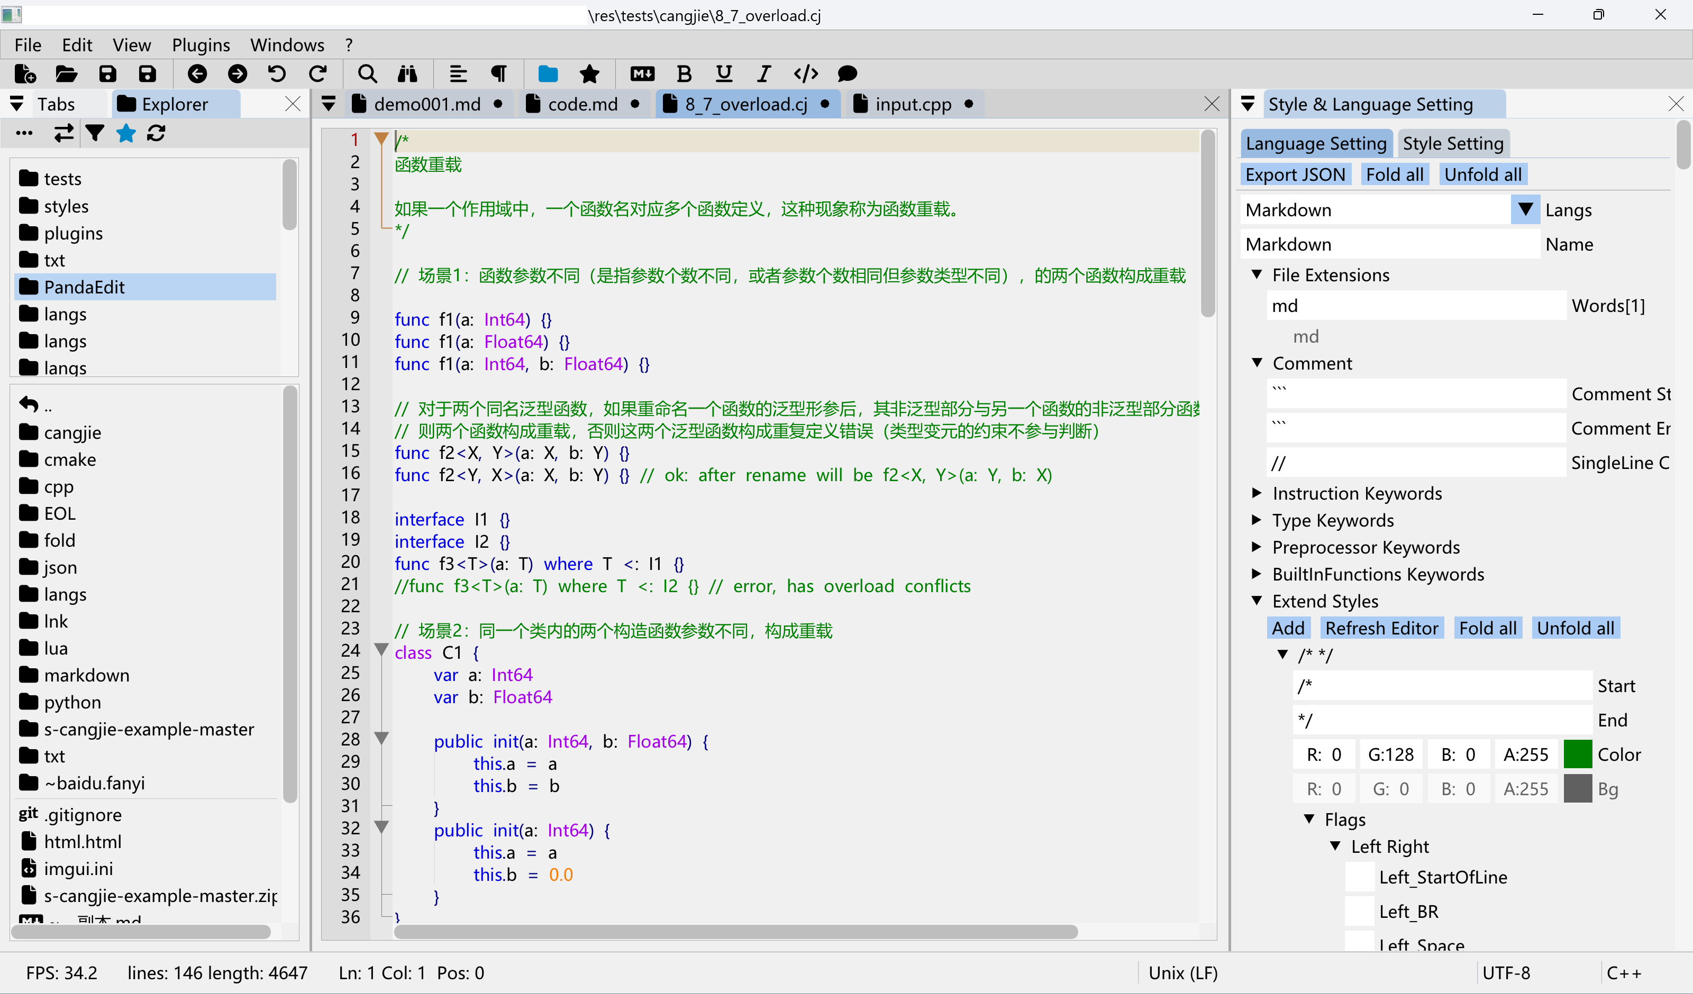
Task: Toggle the blue star favorites filter
Action: click(125, 133)
